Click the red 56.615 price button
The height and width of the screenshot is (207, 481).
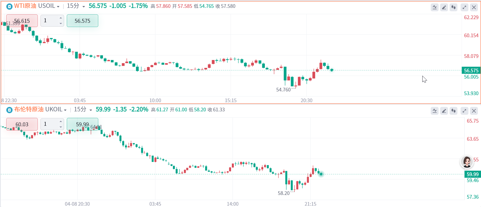22,21
